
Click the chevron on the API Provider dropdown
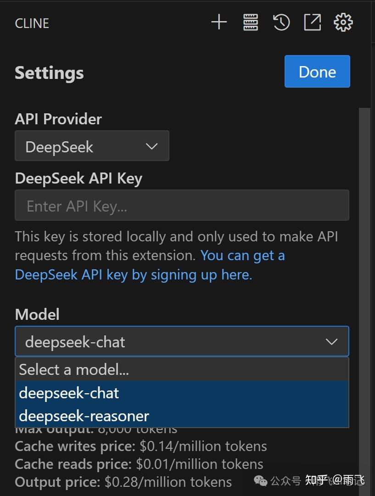(151, 145)
